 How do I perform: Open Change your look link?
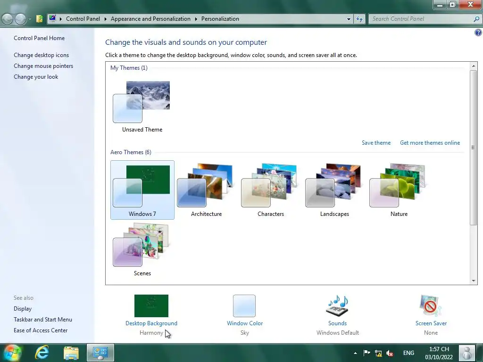coord(36,77)
